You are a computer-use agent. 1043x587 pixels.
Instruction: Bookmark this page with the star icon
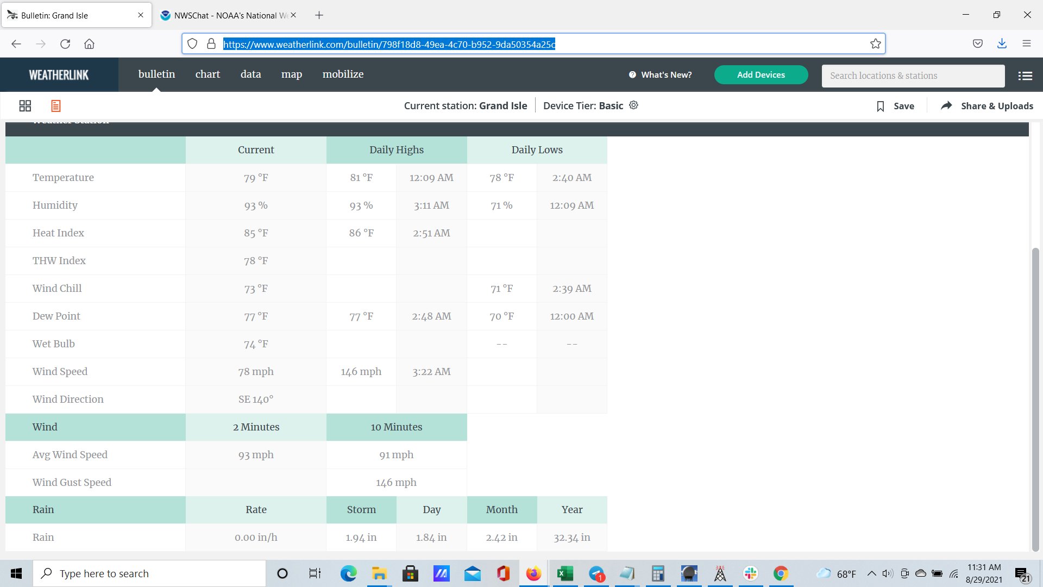pyautogui.click(x=875, y=44)
